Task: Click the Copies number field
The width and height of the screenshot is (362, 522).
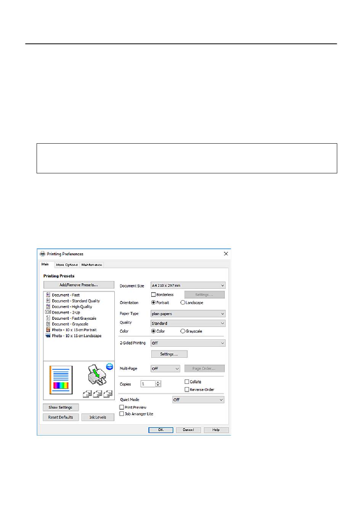Action: click(148, 384)
